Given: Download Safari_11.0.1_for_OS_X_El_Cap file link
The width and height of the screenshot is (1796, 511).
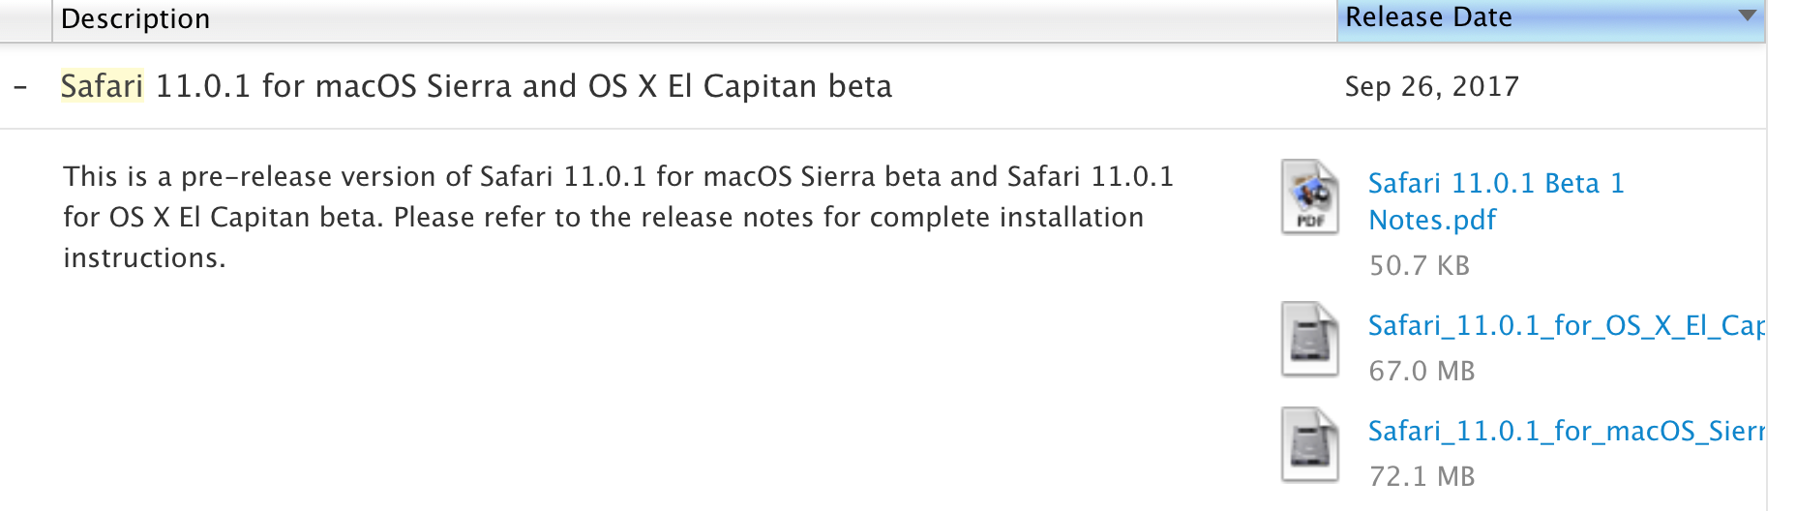Looking at the screenshot, I should [1567, 326].
